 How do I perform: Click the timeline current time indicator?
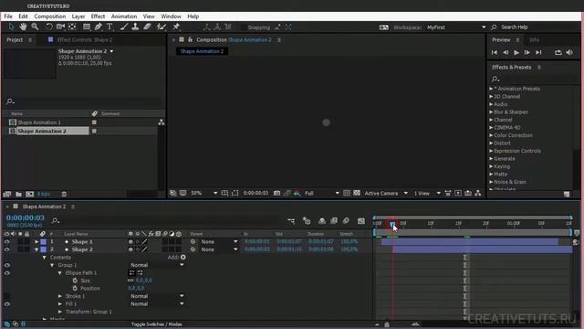click(392, 224)
